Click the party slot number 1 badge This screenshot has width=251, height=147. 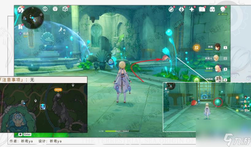click(225, 47)
